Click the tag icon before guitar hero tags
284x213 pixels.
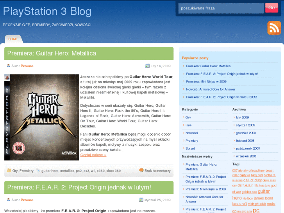(38, 170)
